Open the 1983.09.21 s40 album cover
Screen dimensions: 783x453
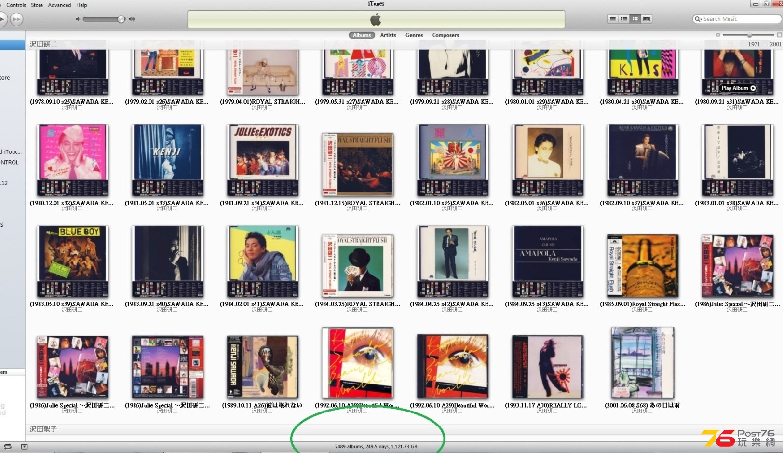tap(168, 261)
